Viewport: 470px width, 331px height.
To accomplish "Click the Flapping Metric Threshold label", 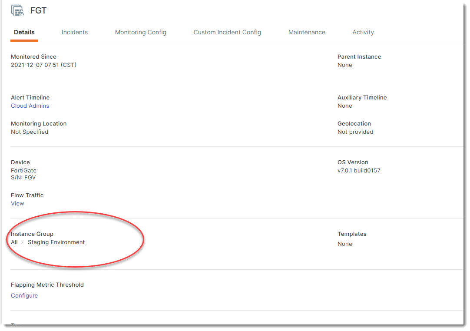I will point(47,285).
